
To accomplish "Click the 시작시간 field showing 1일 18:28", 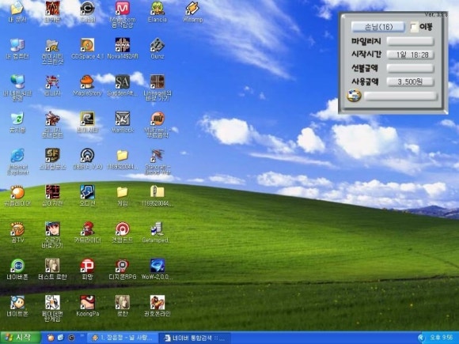I will pyautogui.click(x=410, y=55).
